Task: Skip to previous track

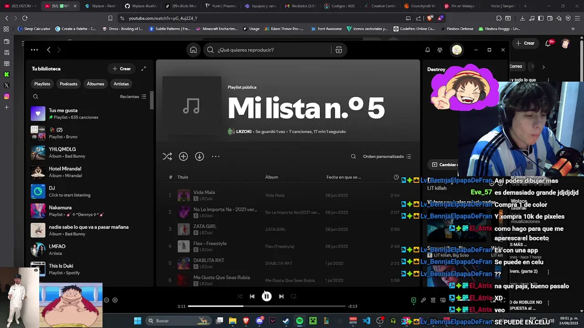Action: (252, 297)
